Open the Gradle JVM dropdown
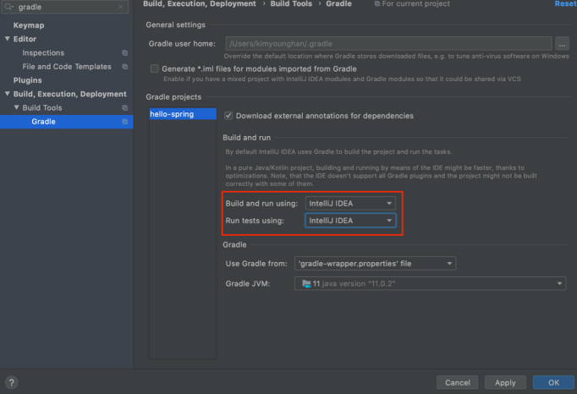The image size is (577, 394). click(430, 283)
